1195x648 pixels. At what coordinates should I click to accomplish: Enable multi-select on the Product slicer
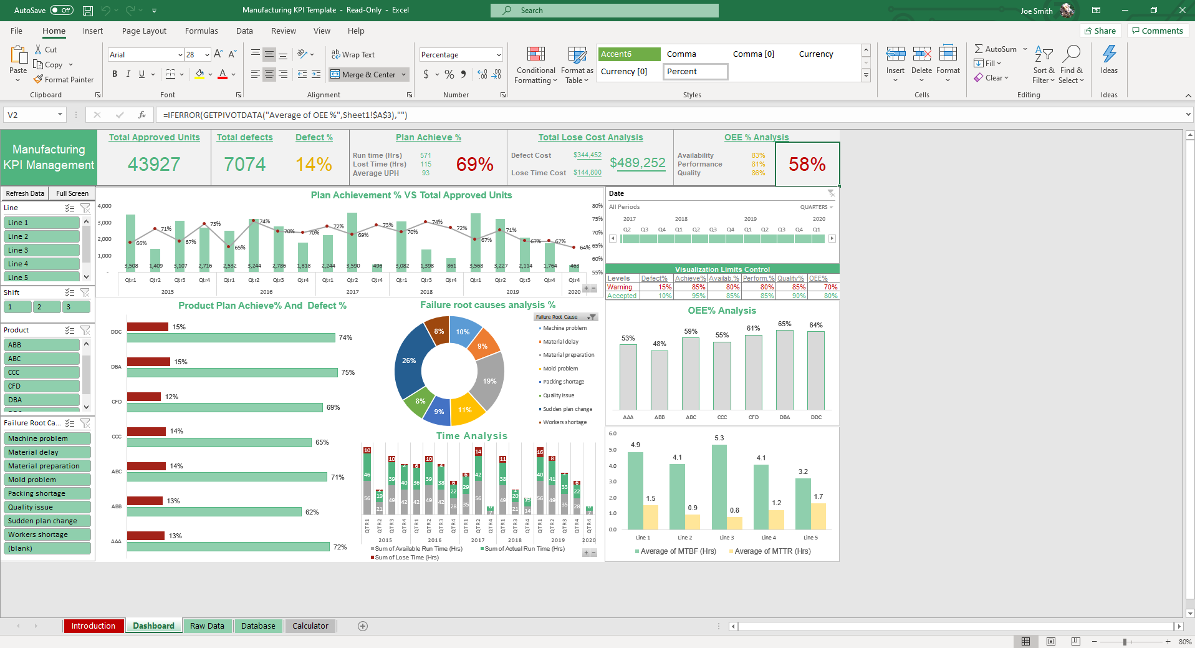[70, 330]
